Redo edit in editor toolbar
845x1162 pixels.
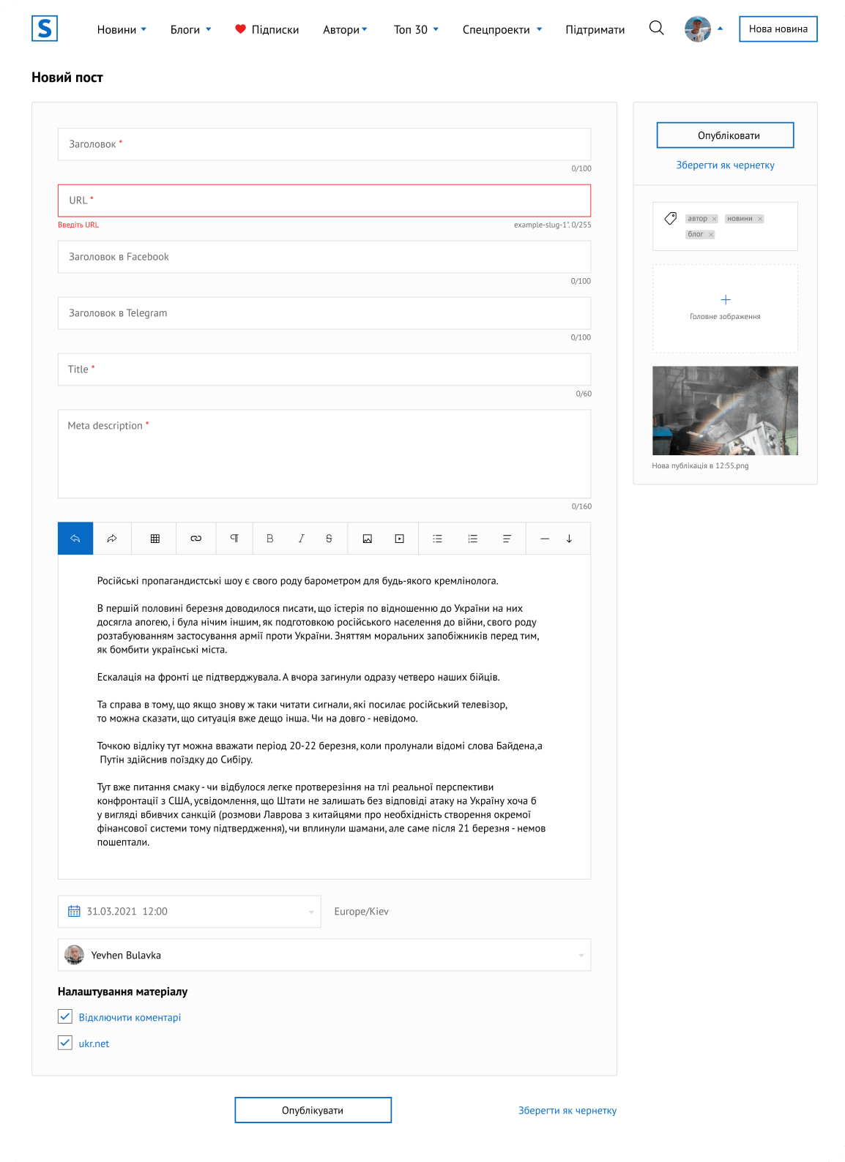pyautogui.click(x=112, y=539)
